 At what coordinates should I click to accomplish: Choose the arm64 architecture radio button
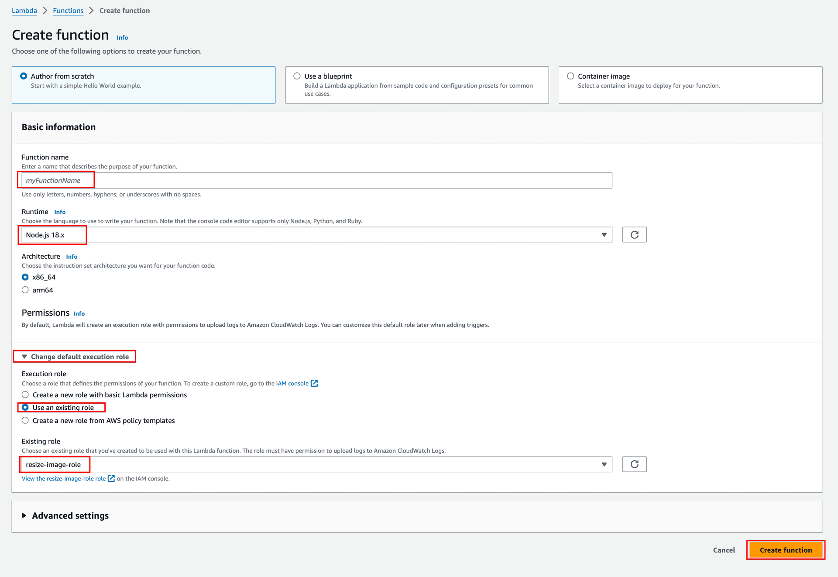pos(25,290)
